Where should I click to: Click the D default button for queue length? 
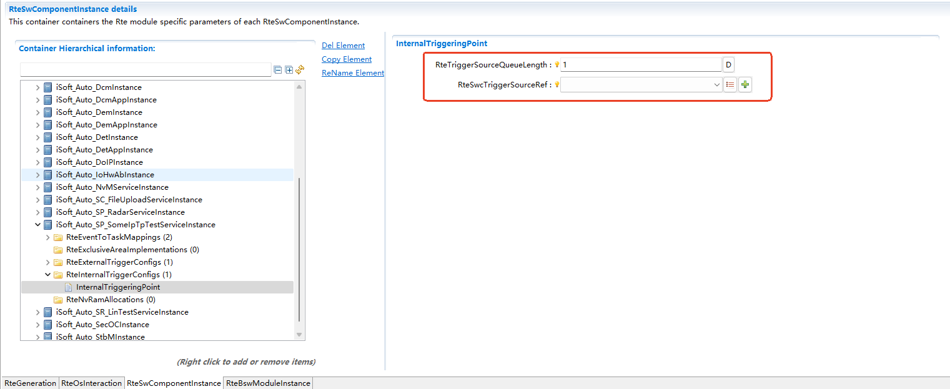728,65
